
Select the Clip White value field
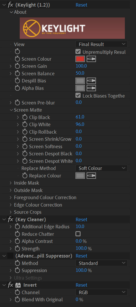pyautogui.click(x=80, y=124)
